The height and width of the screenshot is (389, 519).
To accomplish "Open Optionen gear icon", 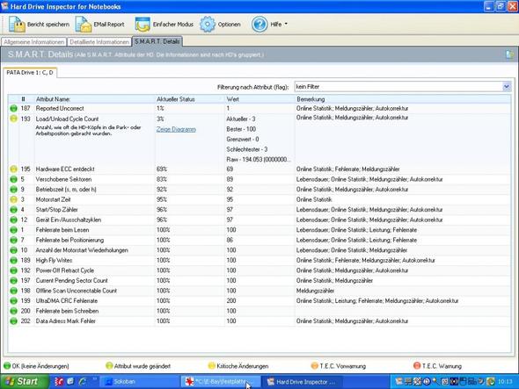I will click(208, 24).
